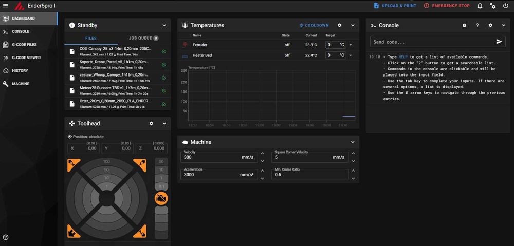This screenshot has width=514, height=246.
Task: Switch to the Job Queue tab
Action: pyautogui.click(x=144, y=39)
